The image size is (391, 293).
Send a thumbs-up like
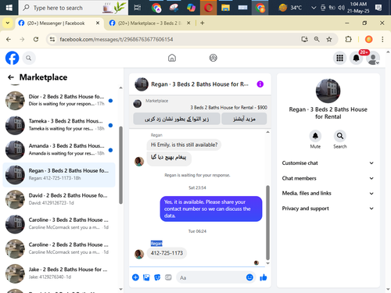coord(264,277)
